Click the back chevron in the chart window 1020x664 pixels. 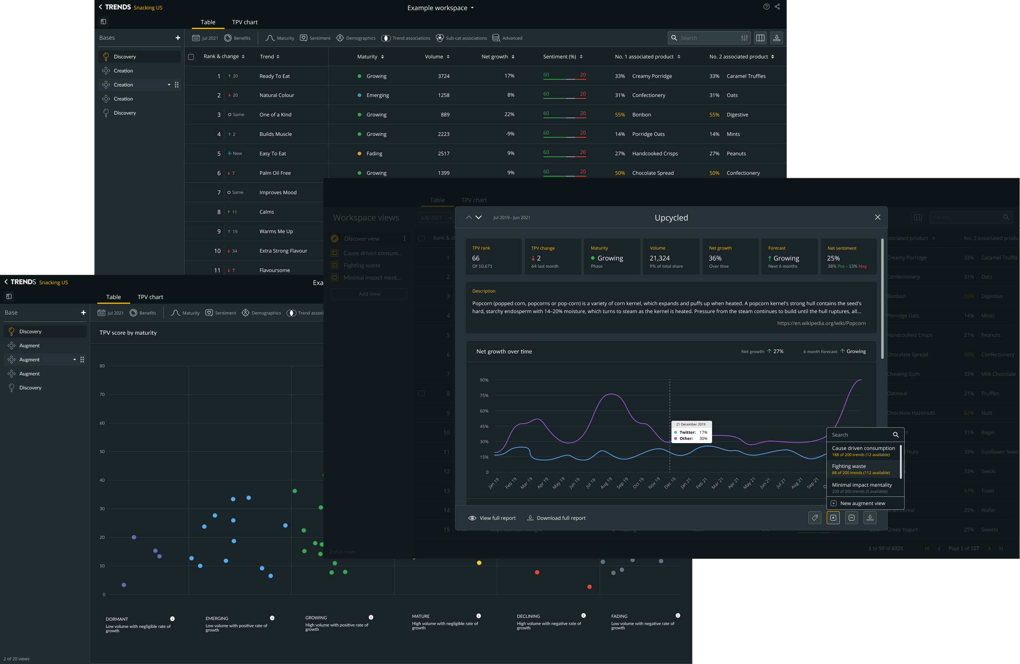click(6, 282)
